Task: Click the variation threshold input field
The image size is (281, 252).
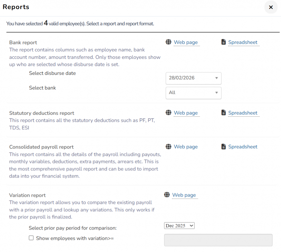Action: coord(218,240)
